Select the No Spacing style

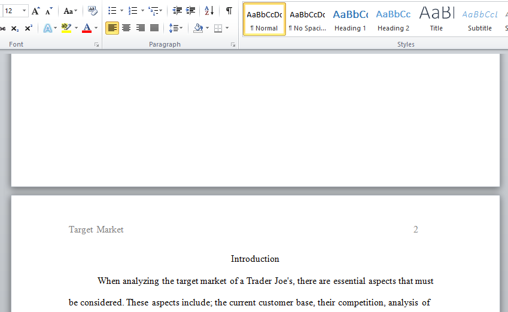click(308, 20)
